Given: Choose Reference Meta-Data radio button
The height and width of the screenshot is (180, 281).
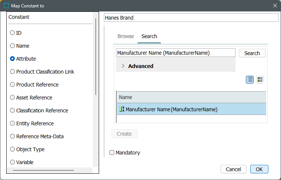Looking at the screenshot, I should 12,136.
